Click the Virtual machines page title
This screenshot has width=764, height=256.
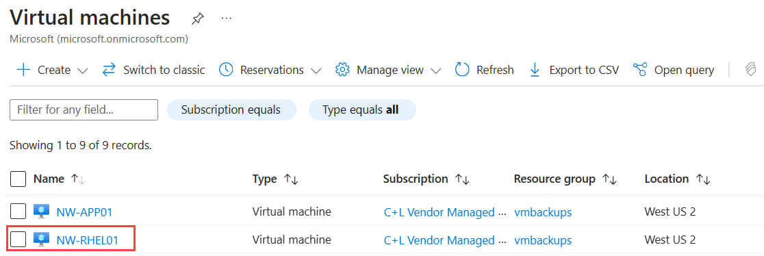(90, 18)
